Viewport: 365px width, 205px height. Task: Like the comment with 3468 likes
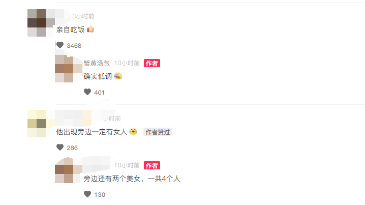pyautogui.click(x=60, y=45)
